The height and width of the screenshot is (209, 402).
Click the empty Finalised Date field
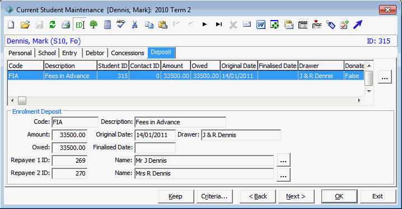pos(155,148)
